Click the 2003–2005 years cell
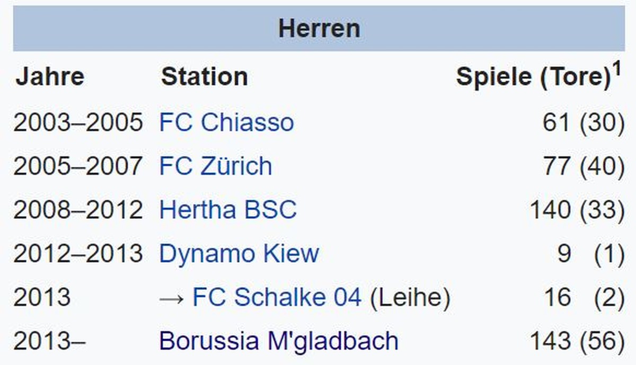This screenshot has width=636, height=365. 78,122
